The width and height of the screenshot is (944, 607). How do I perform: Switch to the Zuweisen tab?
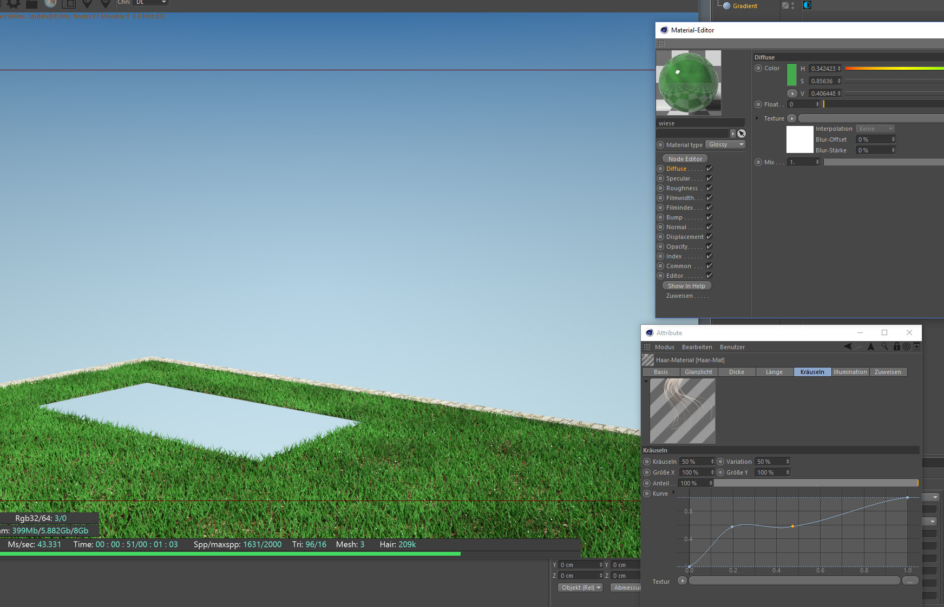888,372
